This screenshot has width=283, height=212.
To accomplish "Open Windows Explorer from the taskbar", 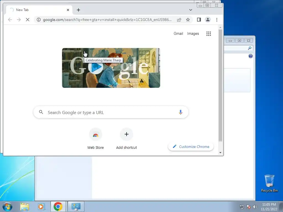I will 25,206.
